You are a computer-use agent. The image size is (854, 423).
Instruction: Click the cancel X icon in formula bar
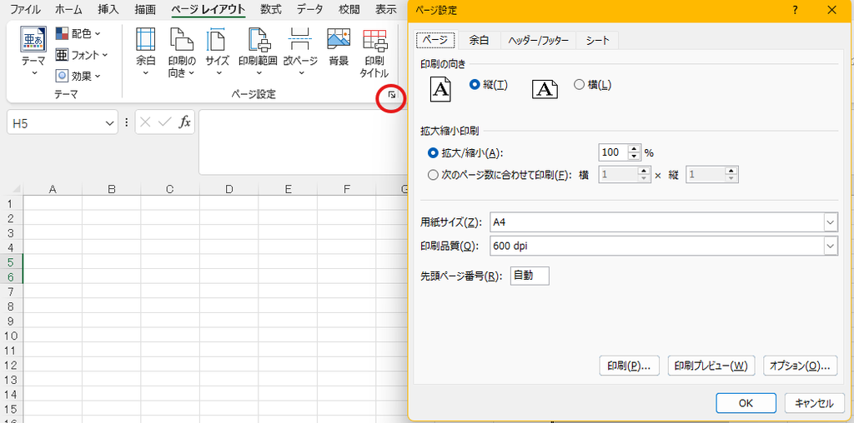click(x=145, y=122)
